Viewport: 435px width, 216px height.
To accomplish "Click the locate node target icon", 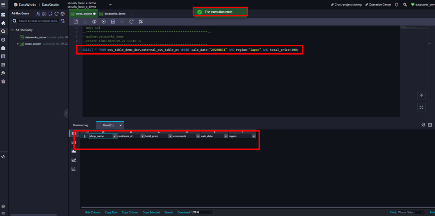I will coord(63,14).
